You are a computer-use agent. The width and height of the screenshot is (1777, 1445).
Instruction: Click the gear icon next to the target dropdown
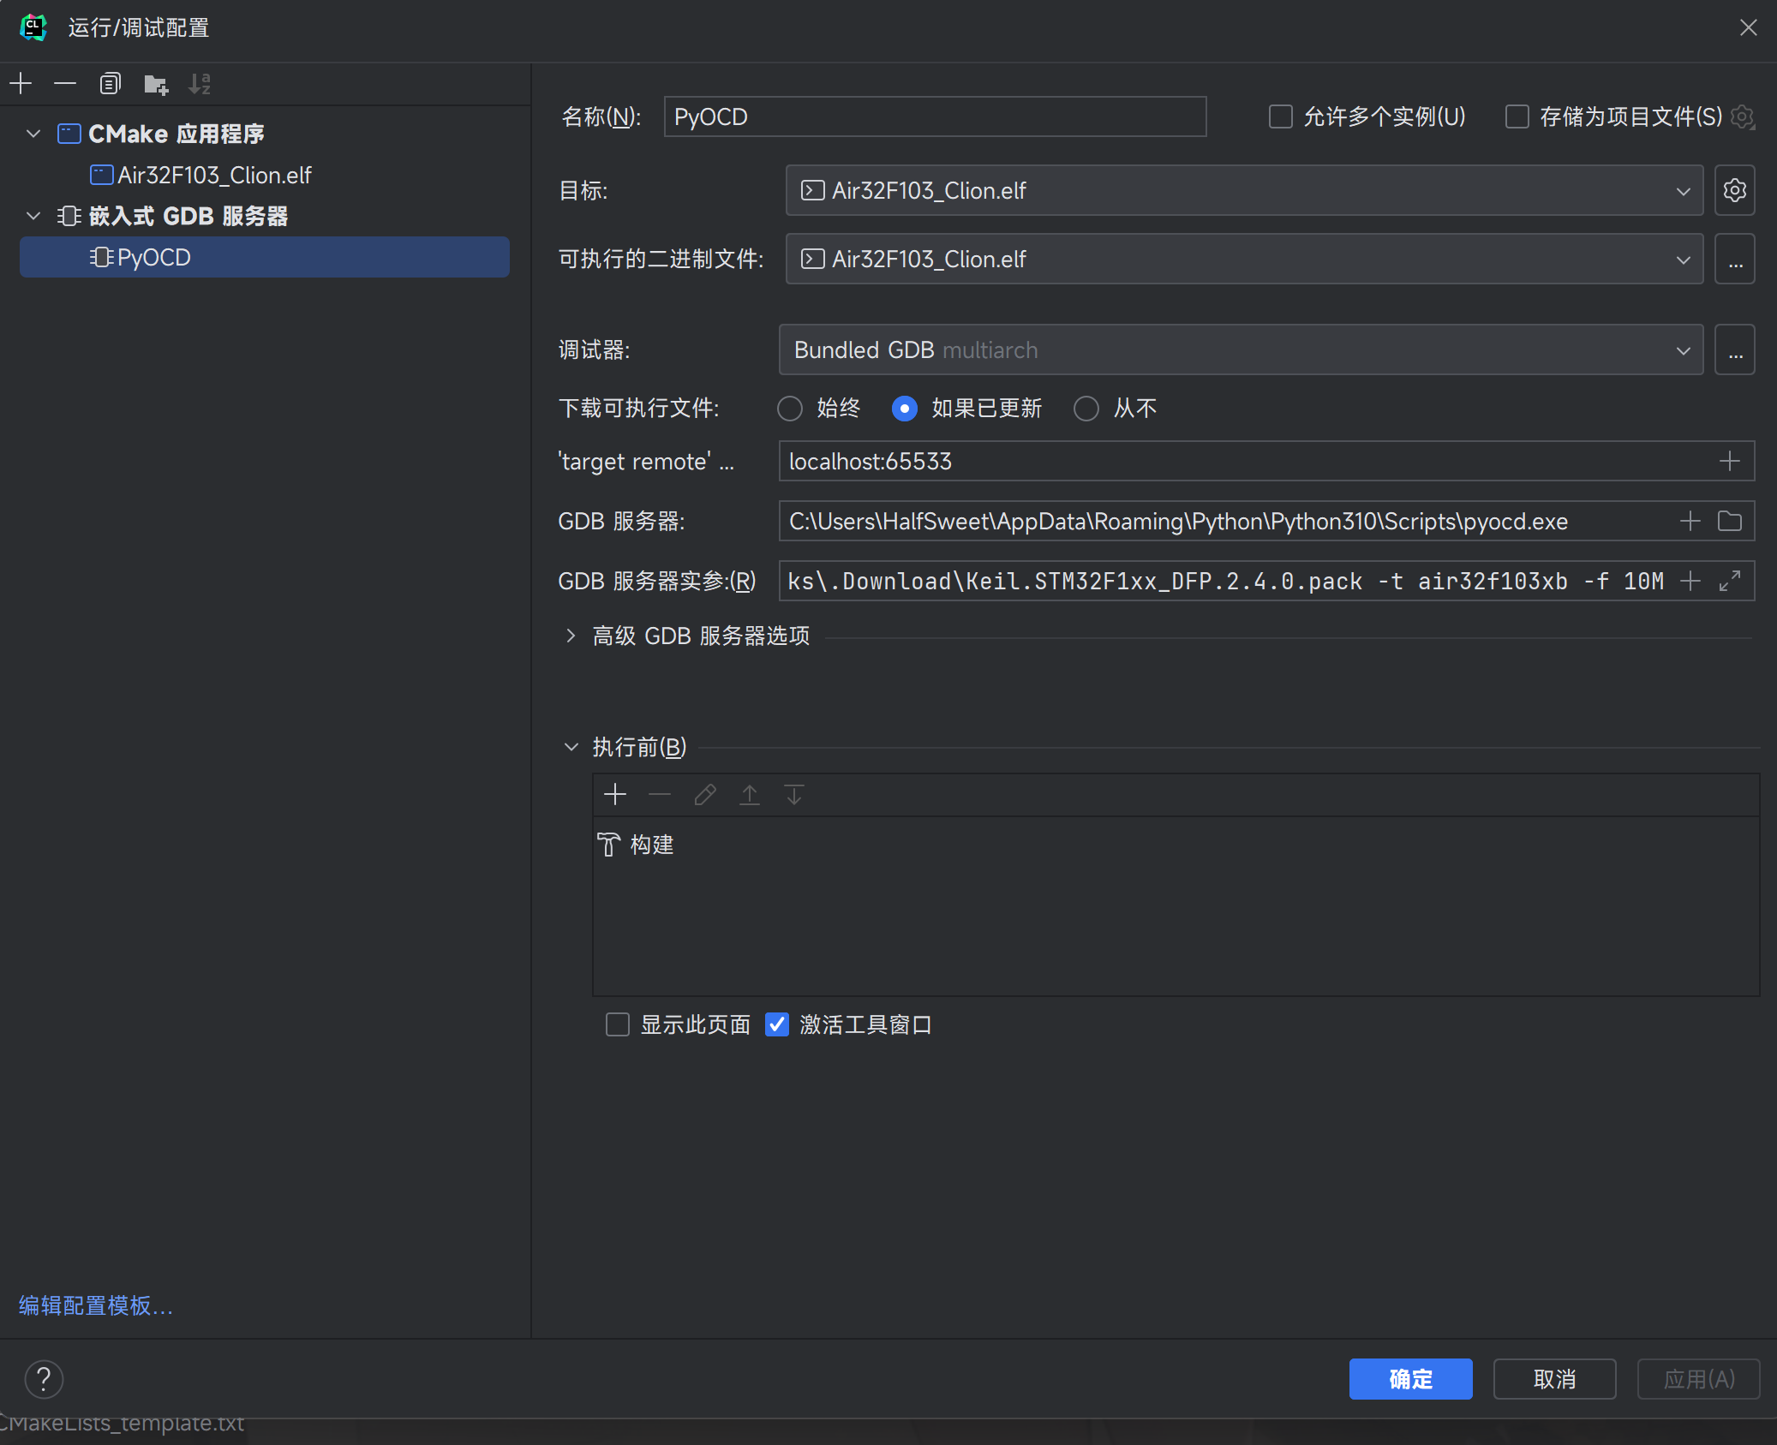coord(1734,190)
